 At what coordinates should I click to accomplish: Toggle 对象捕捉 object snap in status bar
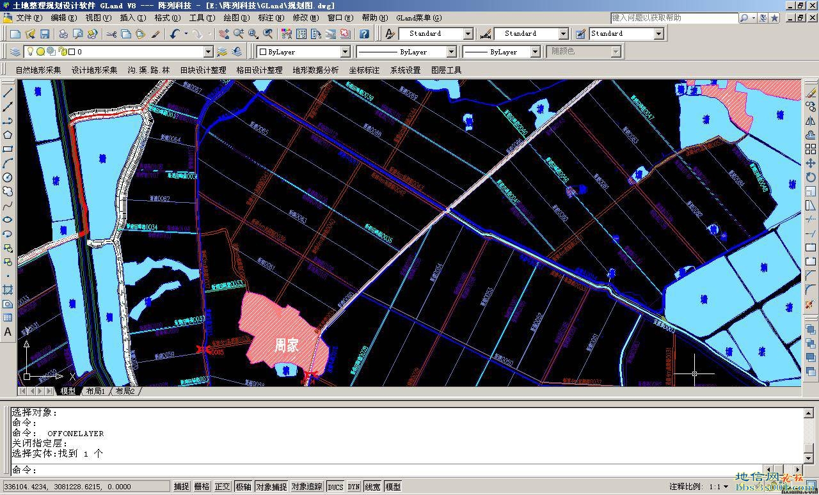pos(271,487)
